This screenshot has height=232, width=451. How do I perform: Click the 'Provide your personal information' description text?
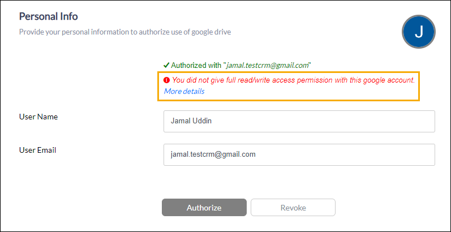pos(125,32)
